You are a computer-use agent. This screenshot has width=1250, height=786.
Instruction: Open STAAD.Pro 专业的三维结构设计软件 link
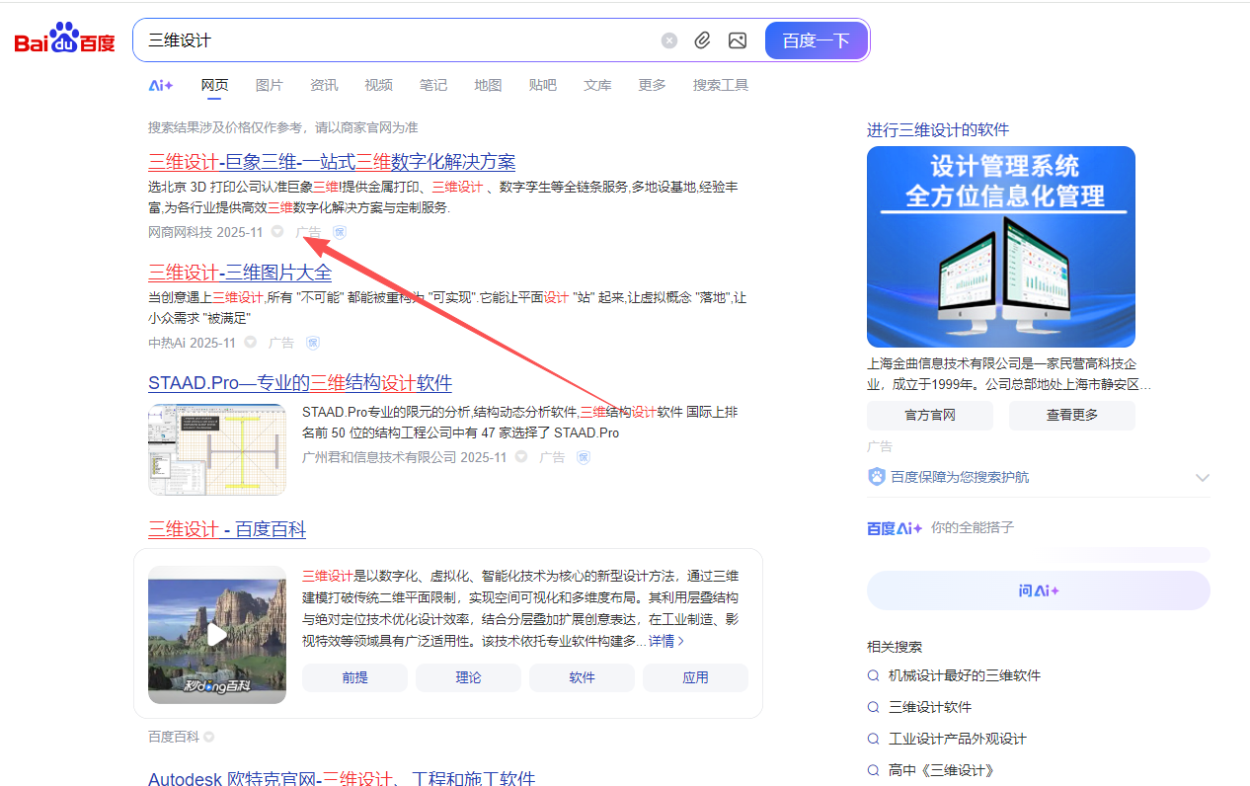(x=300, y=383)
